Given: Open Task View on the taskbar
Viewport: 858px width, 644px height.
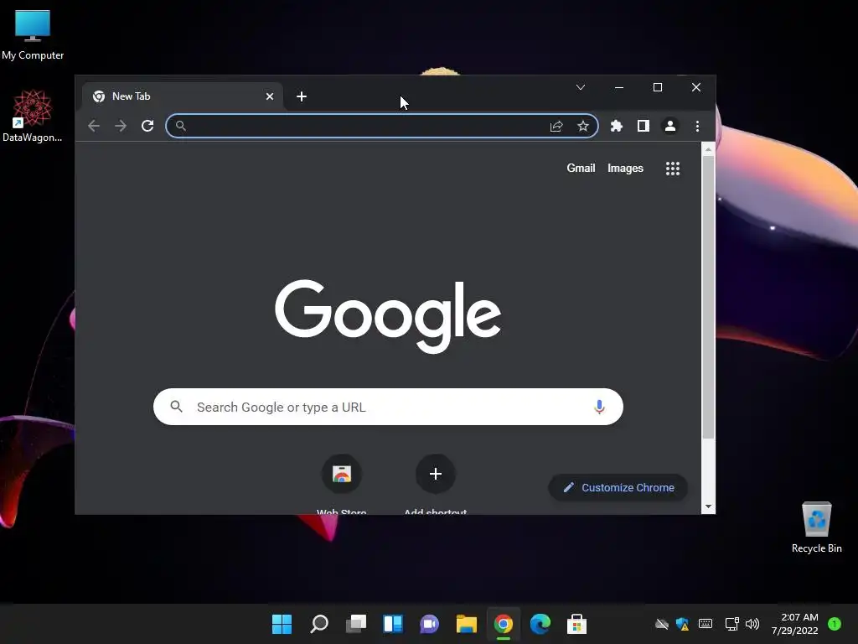Looking at the screenshot, I should point(355,624).
